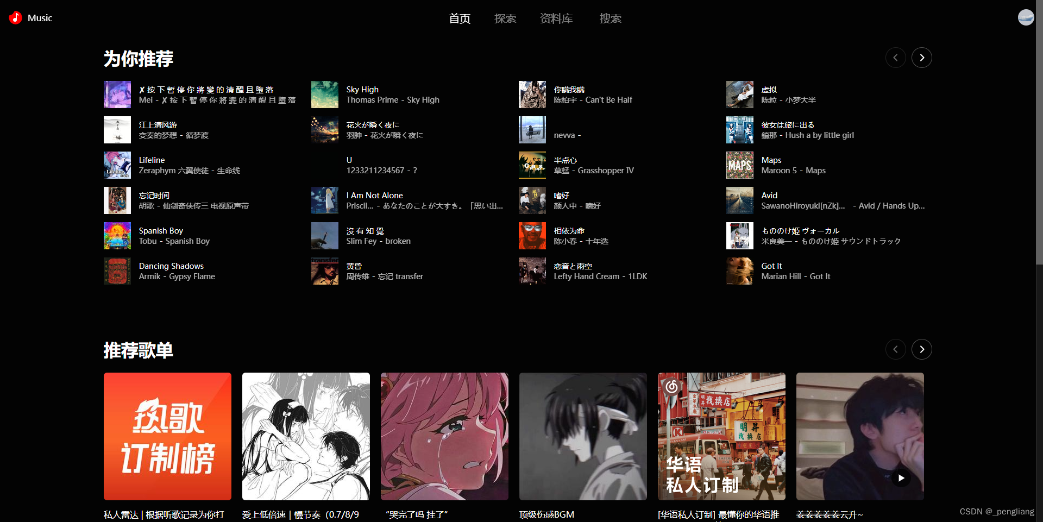The width and height of the screenshot is (1043, 522).
Task: Open the 私人雷达 playlist title
Action: point(164,514)
